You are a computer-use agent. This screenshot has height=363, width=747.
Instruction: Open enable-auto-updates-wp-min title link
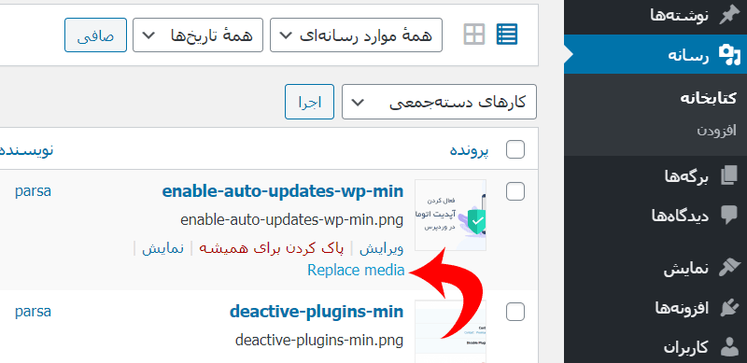[x=283, y=191]
